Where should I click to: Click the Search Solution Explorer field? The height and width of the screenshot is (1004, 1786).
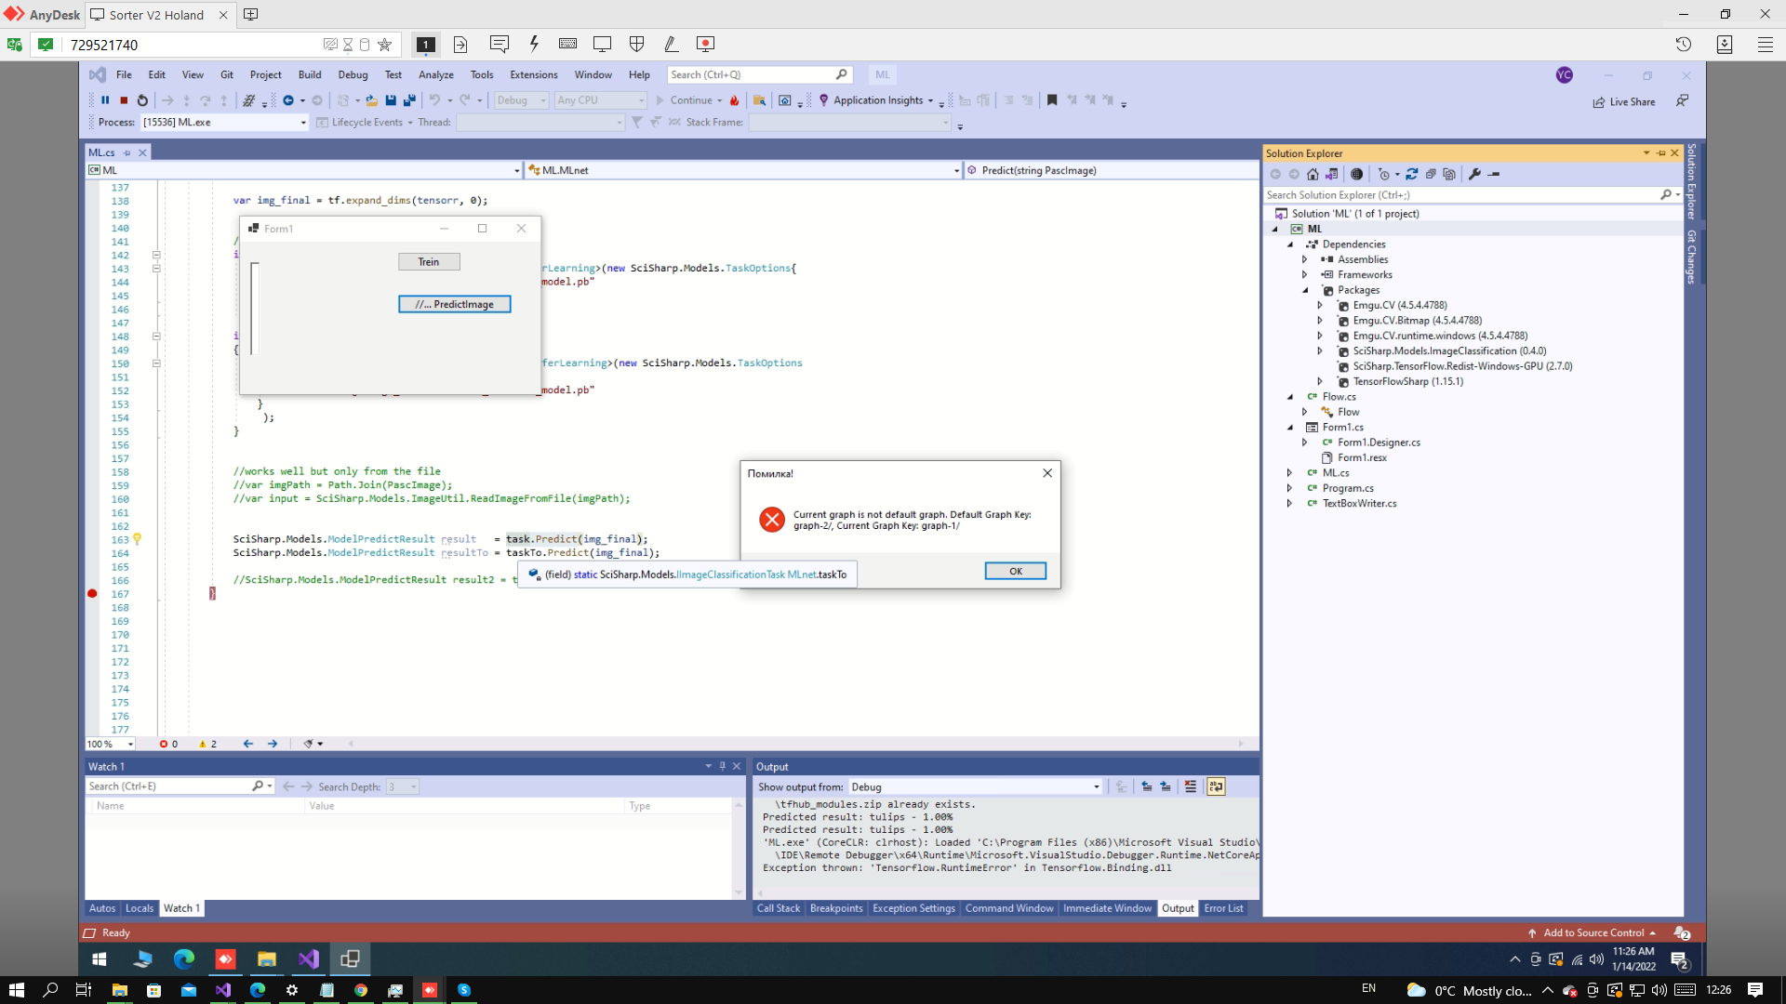(1460, 195)
